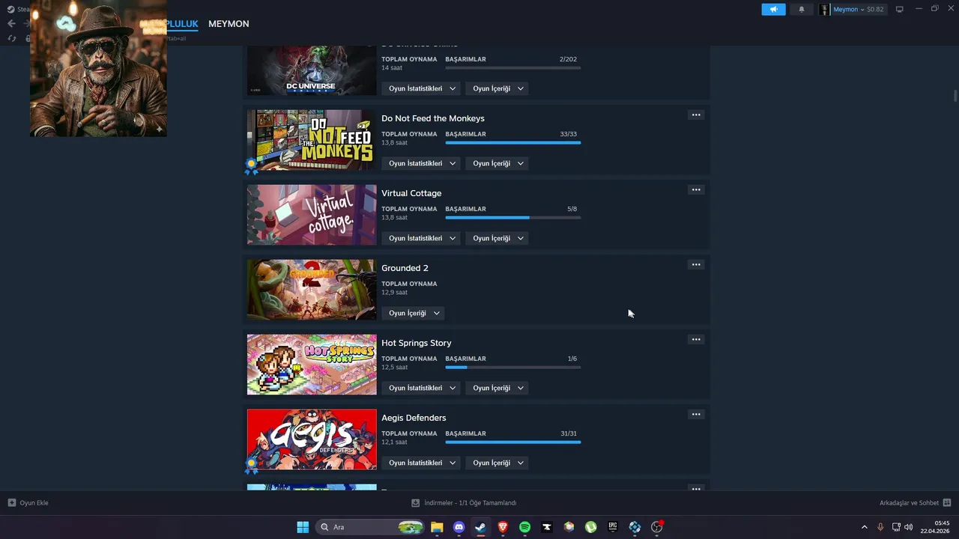Expand Oyun İstatistikleri for Do Not Feed the Monkeys

[x=422, y=163]
